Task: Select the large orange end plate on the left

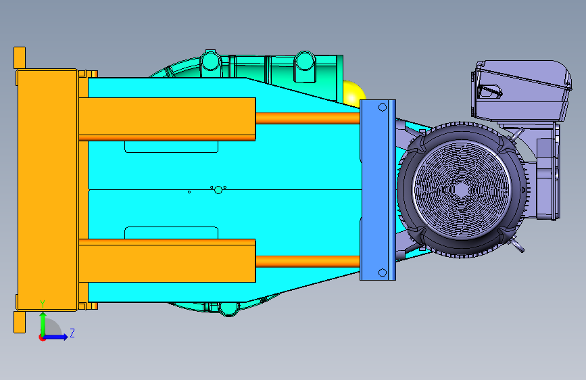Action: 47,190
